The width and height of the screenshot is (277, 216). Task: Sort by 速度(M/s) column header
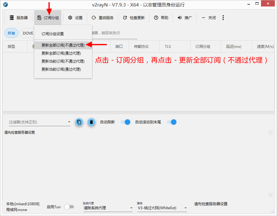(263, 47)
